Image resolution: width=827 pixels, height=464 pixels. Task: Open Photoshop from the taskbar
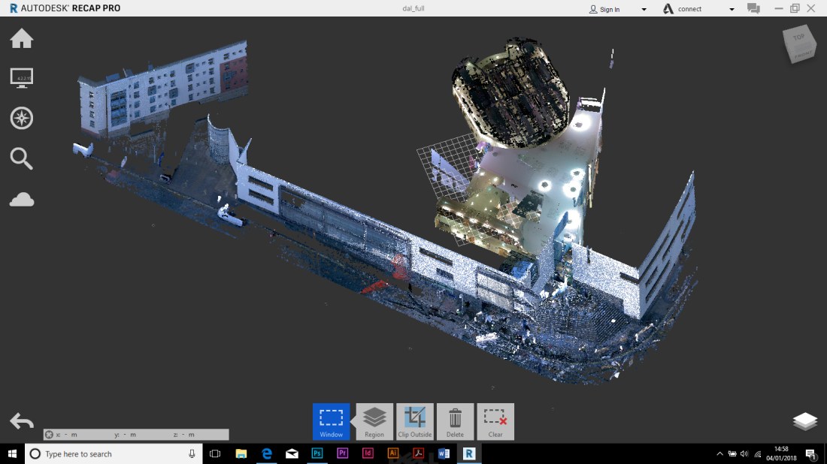[317, 453]
